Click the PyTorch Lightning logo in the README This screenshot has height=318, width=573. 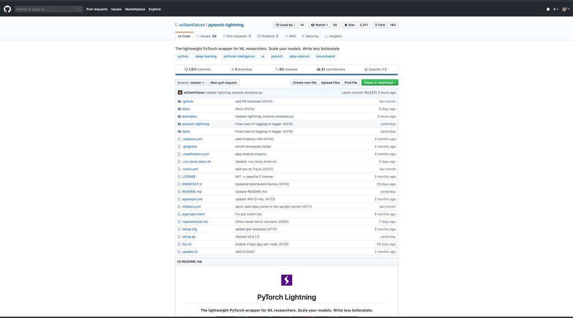pos(286,280)
